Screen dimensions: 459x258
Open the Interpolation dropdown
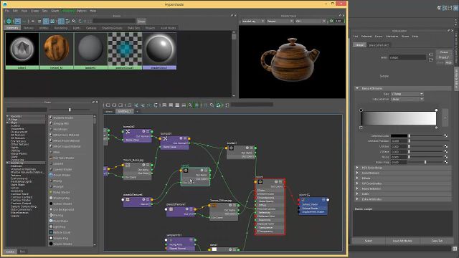(x=407, y=99)
